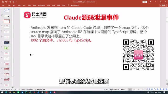
Task: Open Microsoft Edge from taskbar
Action: [6, 92]
